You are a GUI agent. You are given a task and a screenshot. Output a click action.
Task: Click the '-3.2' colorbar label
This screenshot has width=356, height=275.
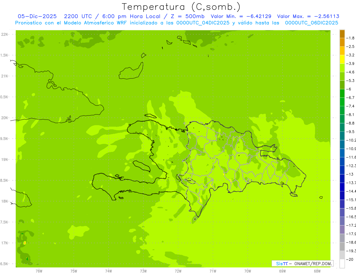click(x=350, y=55)
